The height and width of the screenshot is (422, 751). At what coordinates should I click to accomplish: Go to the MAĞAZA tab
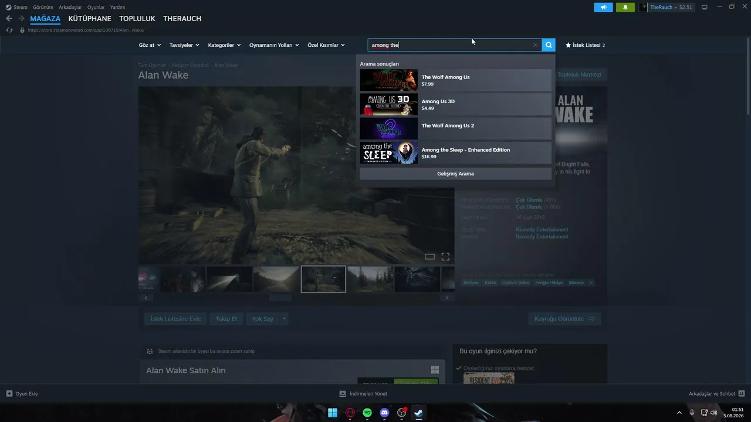(45, 19)
